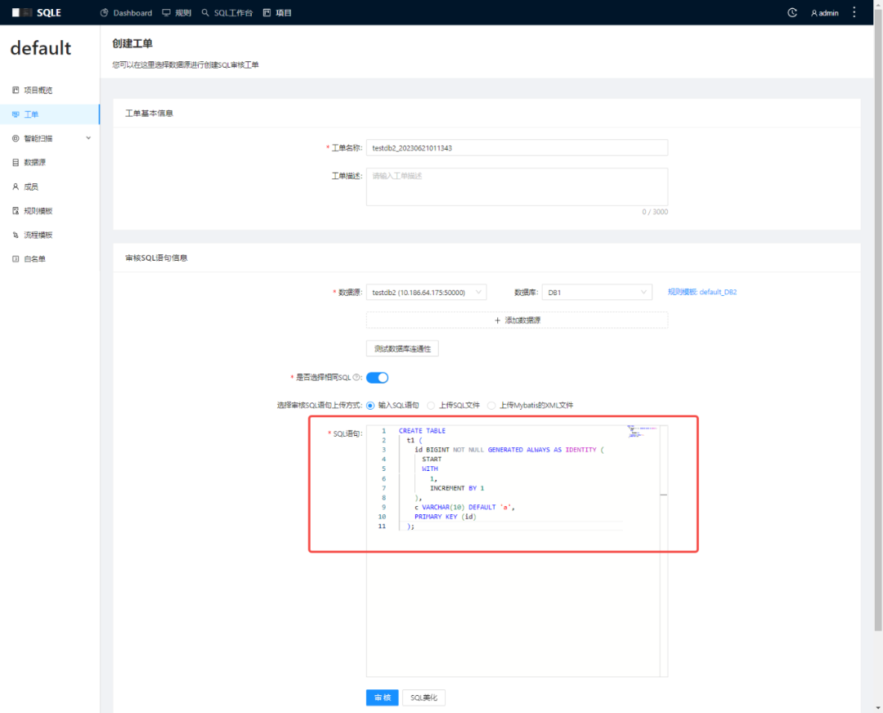Toggle the 是否选择相同SQL switch

[377, 378]
